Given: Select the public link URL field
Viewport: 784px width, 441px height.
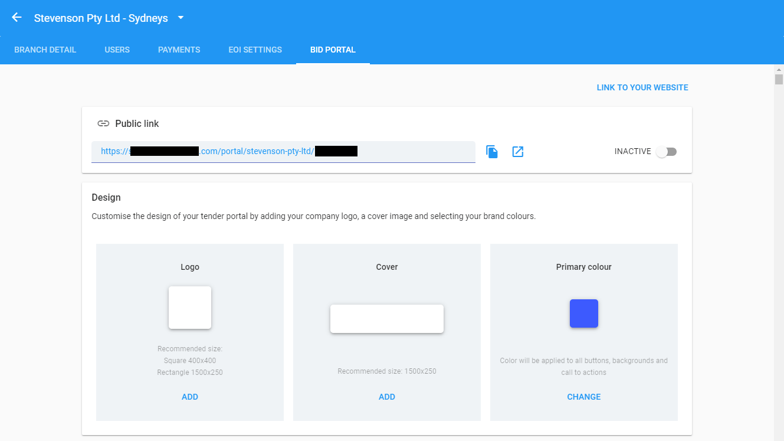Looking at the screenshot, I should [283, 151].
